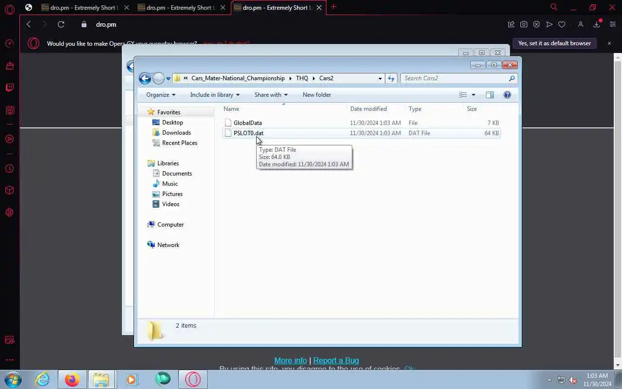Open ad blocker shield icon

(x=536, y=24)
